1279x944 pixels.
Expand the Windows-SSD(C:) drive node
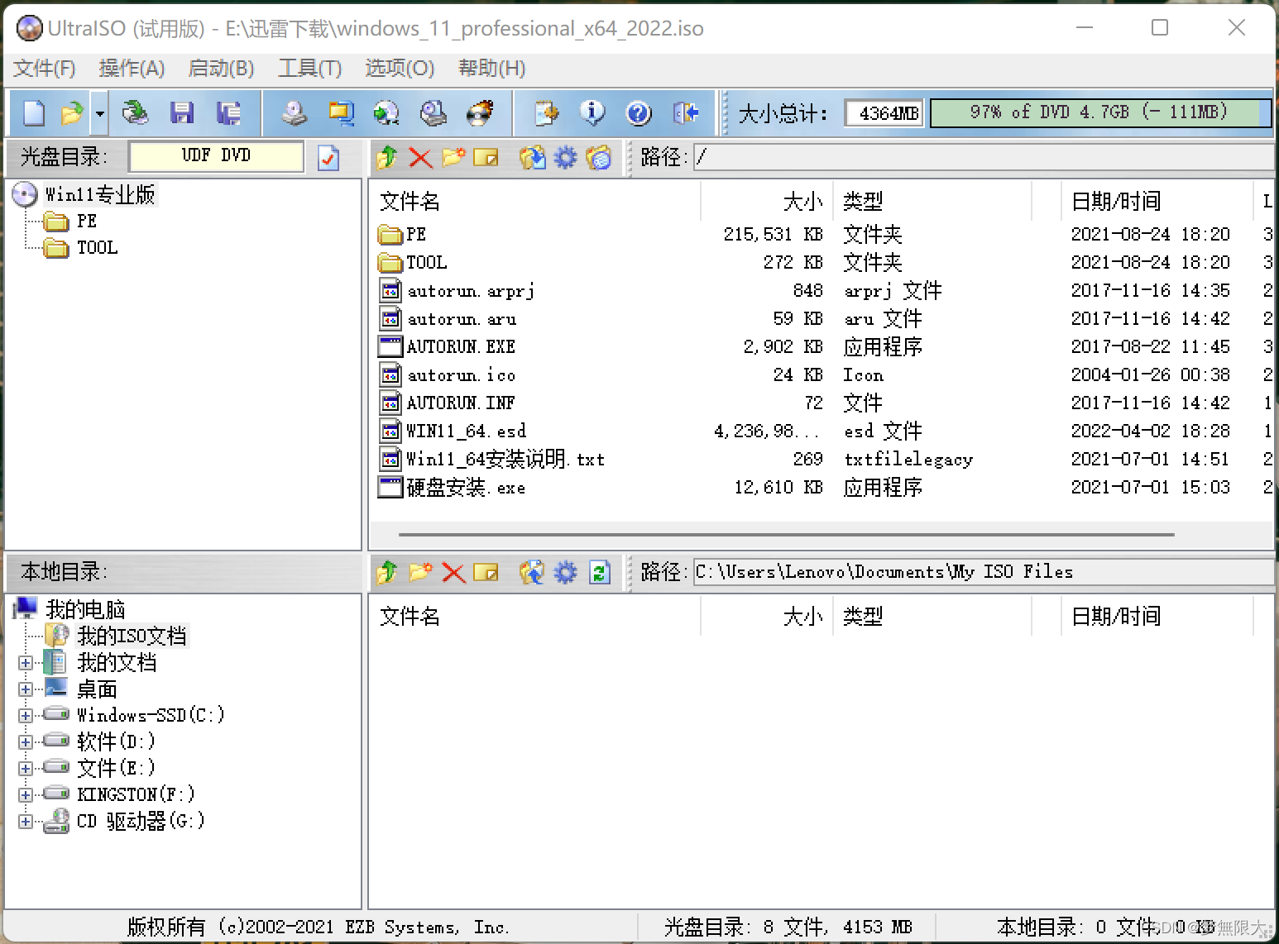pyautogui.click(x=26, y=716)
